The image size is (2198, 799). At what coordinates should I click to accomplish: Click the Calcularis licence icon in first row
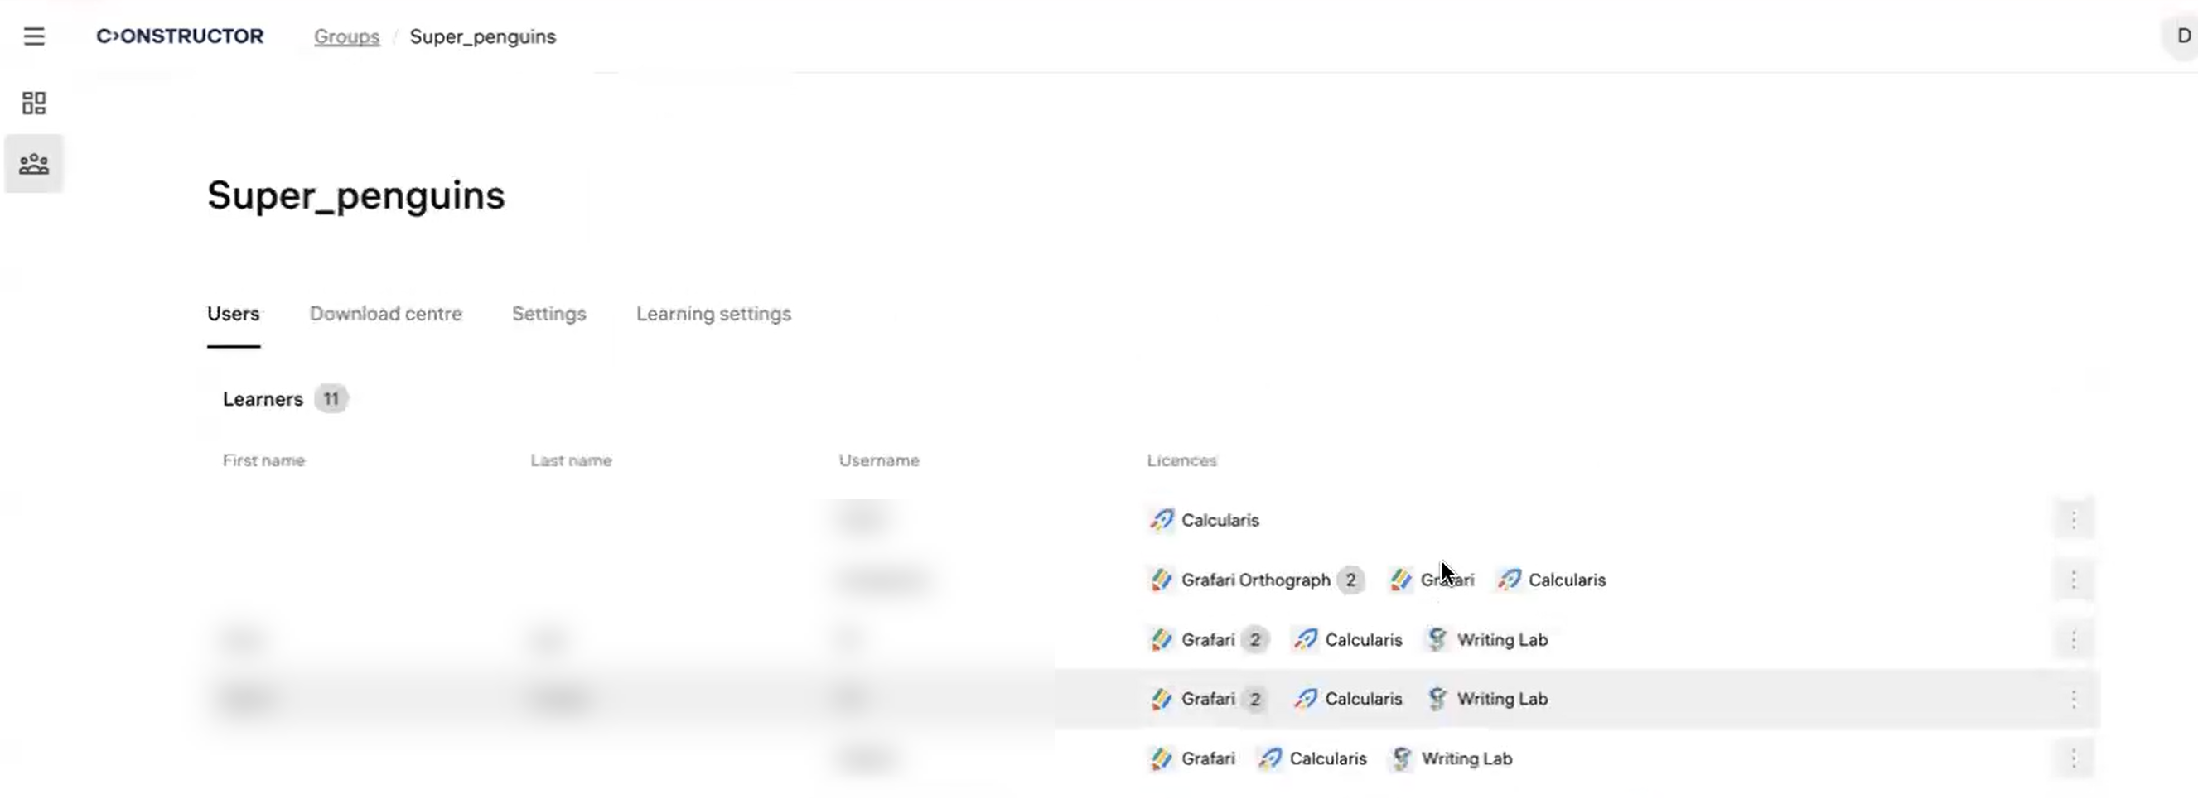[1162, 520]
